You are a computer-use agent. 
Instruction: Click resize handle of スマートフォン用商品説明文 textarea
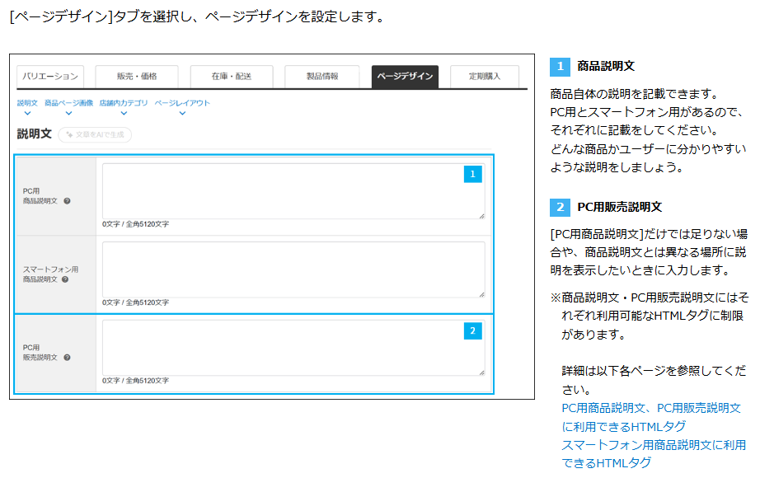click(x=481, y=294)
